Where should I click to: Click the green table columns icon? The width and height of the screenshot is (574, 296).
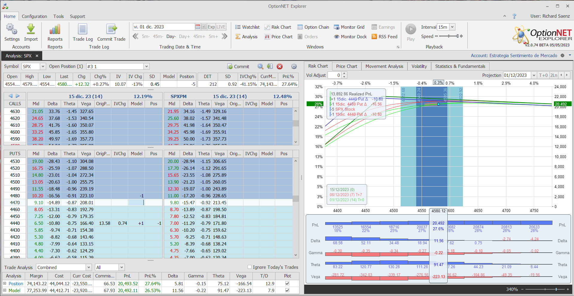pyautogui.click(x=270, y=66)
